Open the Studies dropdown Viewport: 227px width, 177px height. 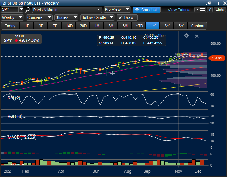pos(66,17)
